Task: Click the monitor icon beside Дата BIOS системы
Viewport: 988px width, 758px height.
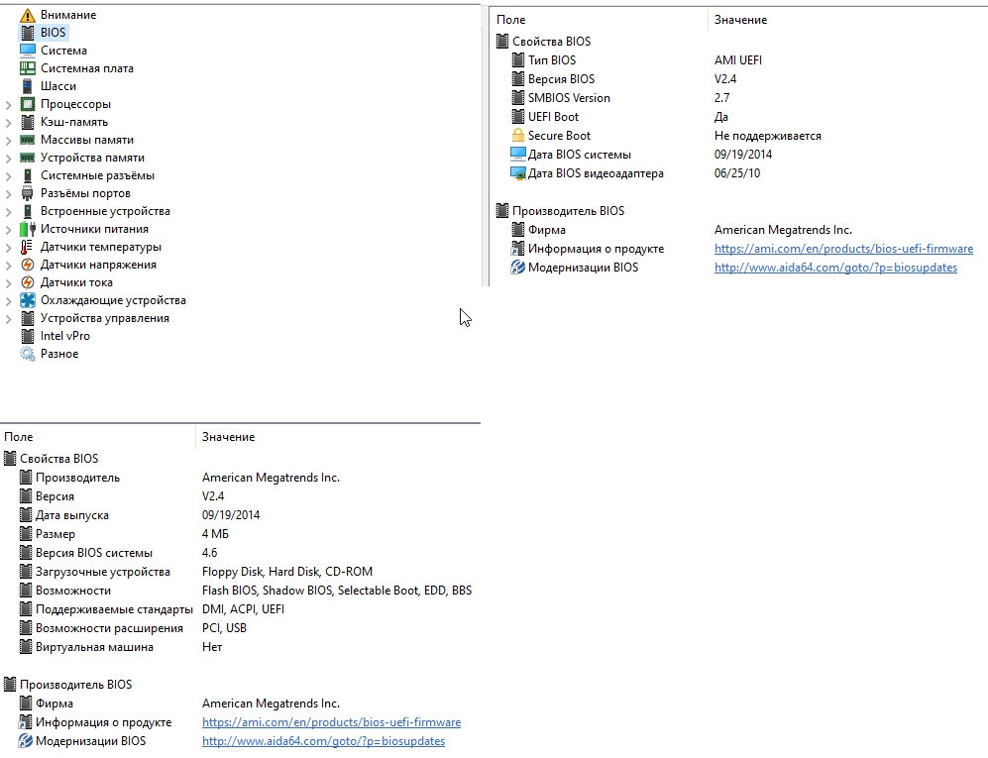Action: (517, 155)
